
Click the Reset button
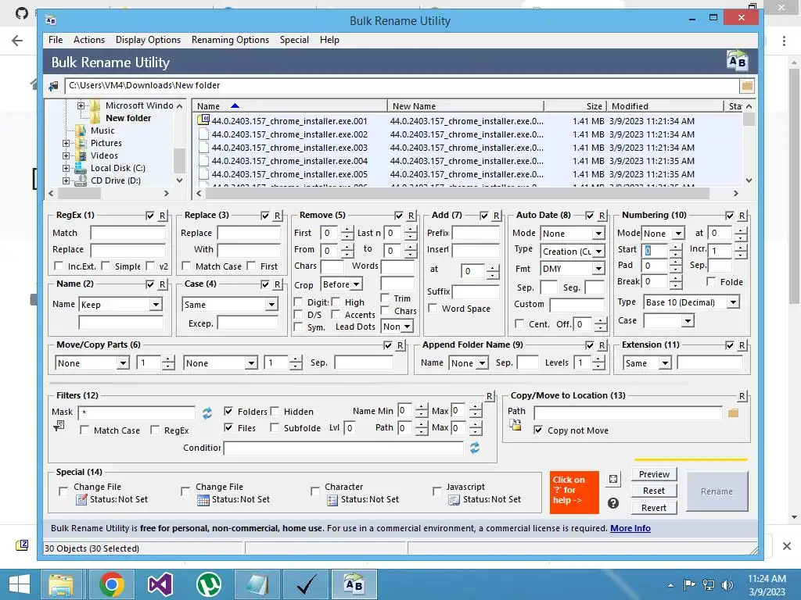[x=654, y=491]
